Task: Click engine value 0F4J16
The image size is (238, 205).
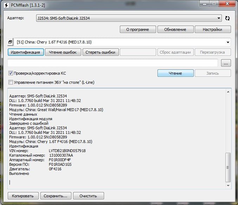Action: click(x=55, y=169)
